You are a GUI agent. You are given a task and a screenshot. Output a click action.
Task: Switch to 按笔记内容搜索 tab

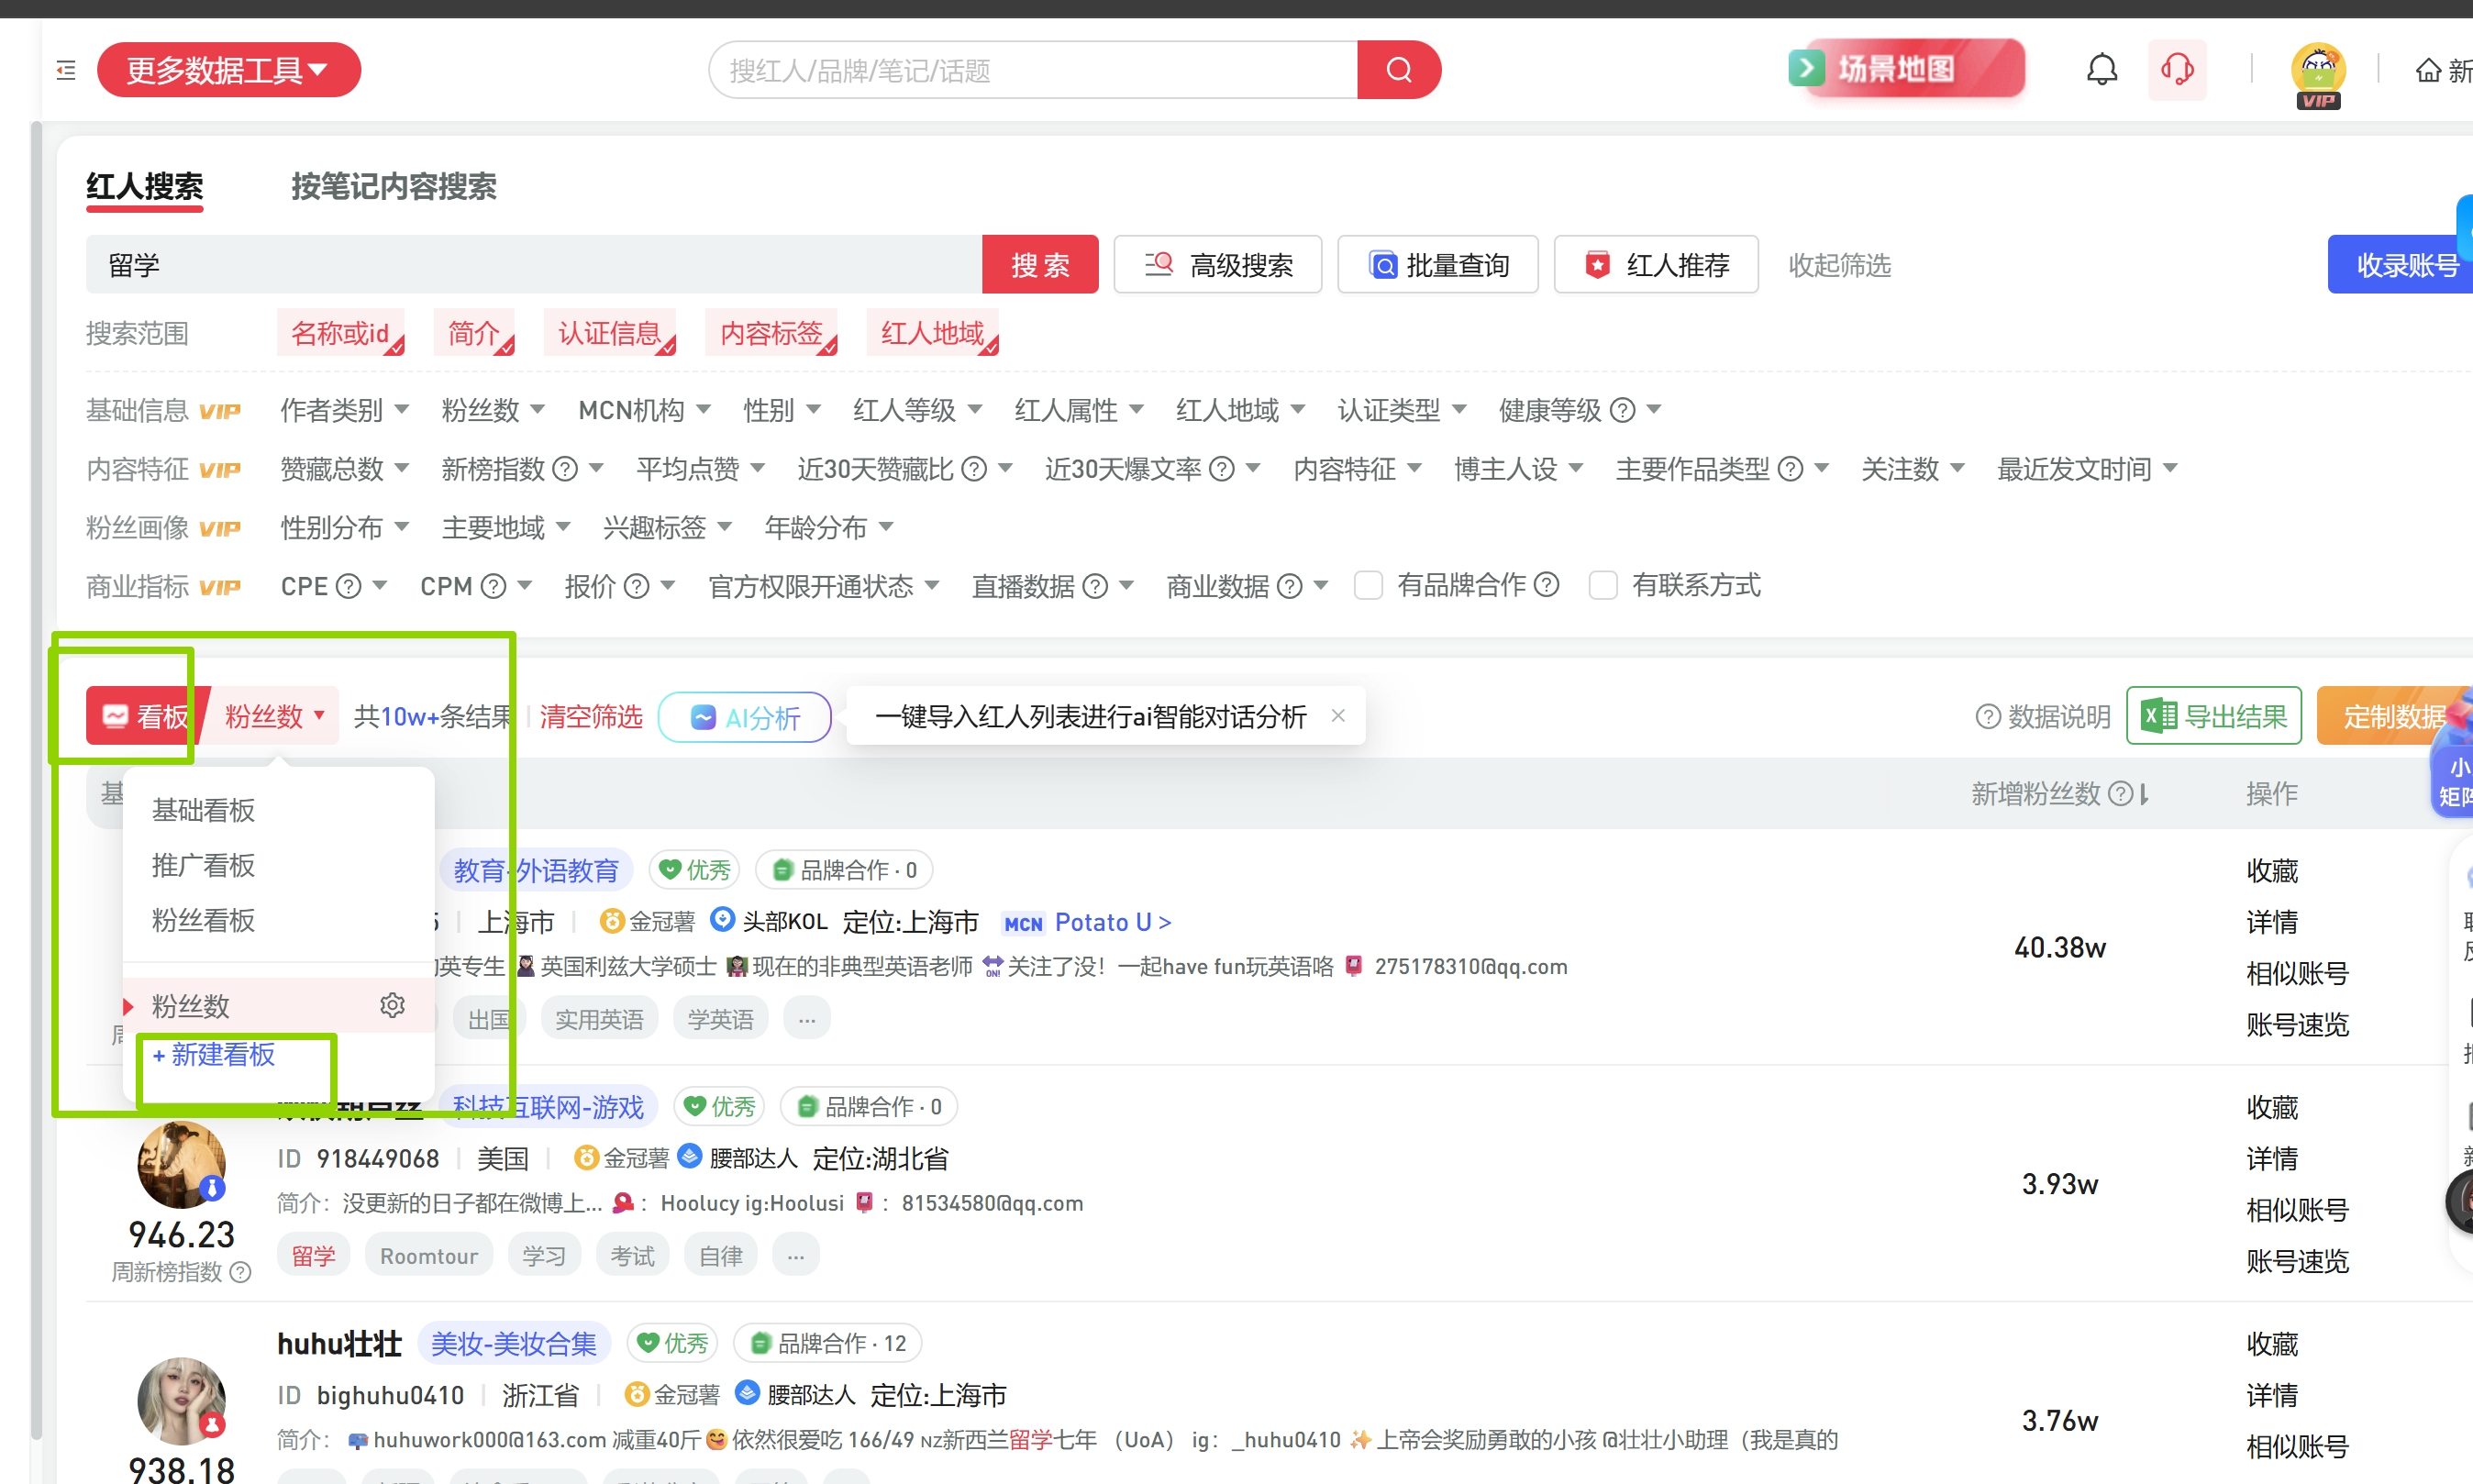click(x=393, y=186)
